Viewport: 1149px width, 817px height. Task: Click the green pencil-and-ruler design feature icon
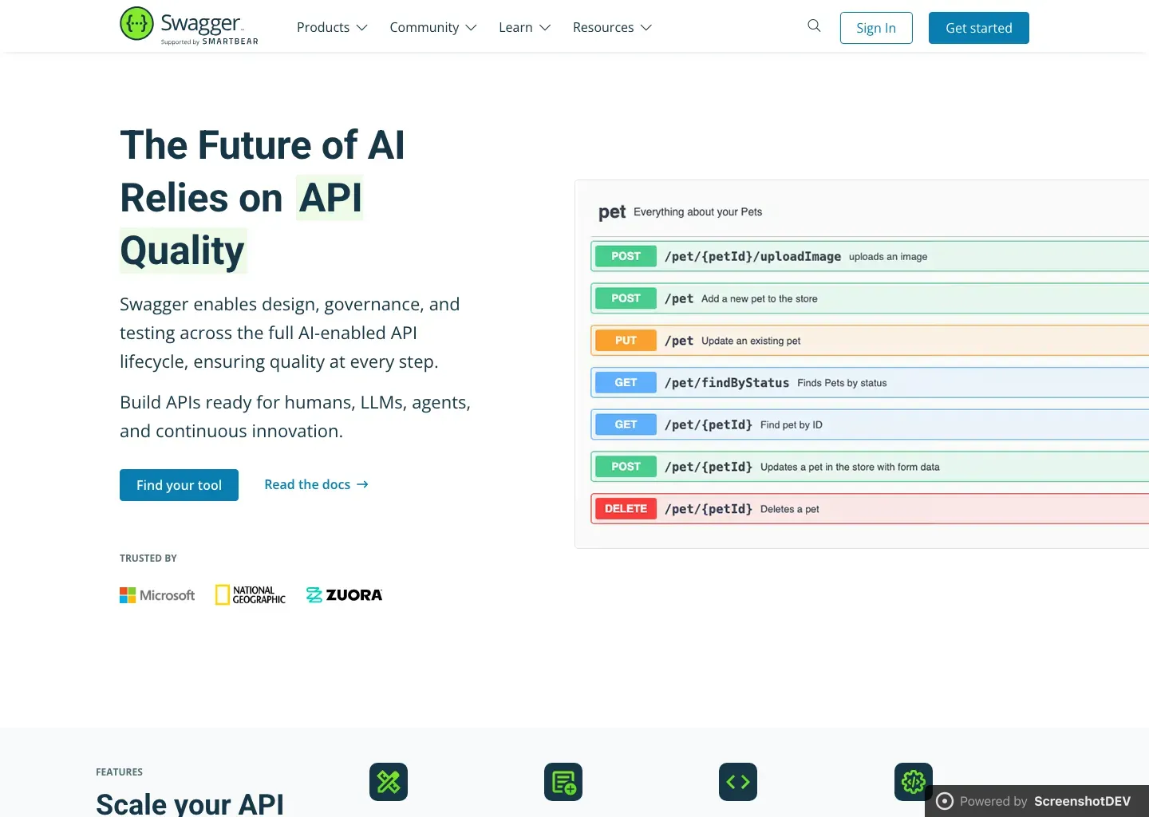click(x=389, y=782)
